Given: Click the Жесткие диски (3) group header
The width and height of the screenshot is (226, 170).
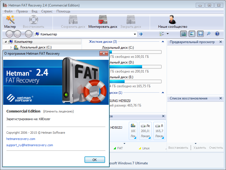Looking at the screenshot, I should pos(103,42).
